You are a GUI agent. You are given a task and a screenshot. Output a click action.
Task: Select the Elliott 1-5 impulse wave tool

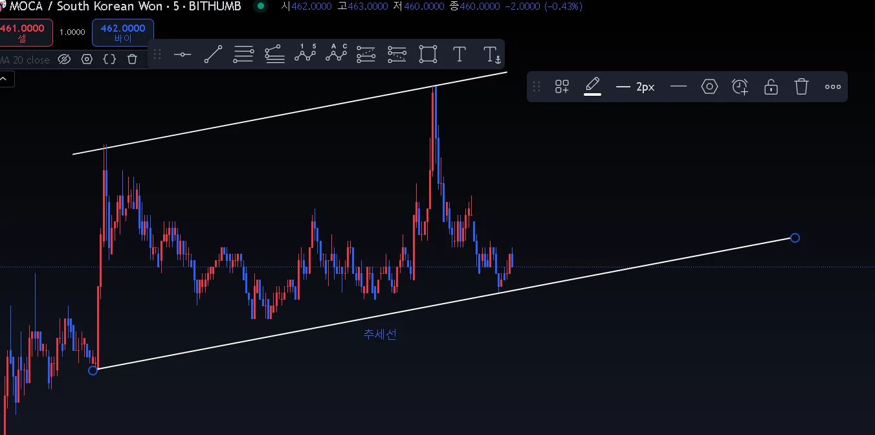coord(305,53)
